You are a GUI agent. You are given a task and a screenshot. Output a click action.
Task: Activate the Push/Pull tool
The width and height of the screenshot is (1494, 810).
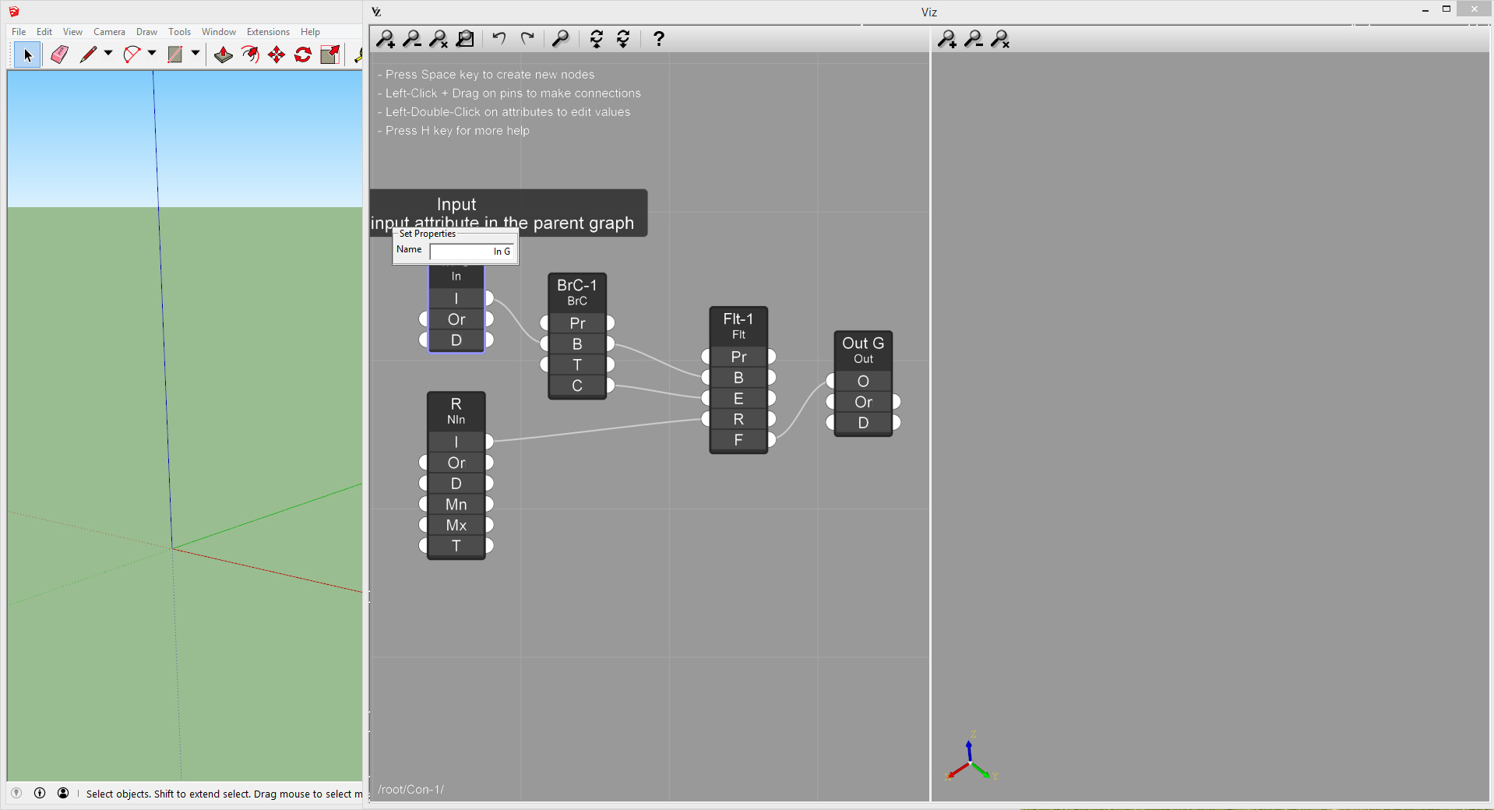(224, 55)
